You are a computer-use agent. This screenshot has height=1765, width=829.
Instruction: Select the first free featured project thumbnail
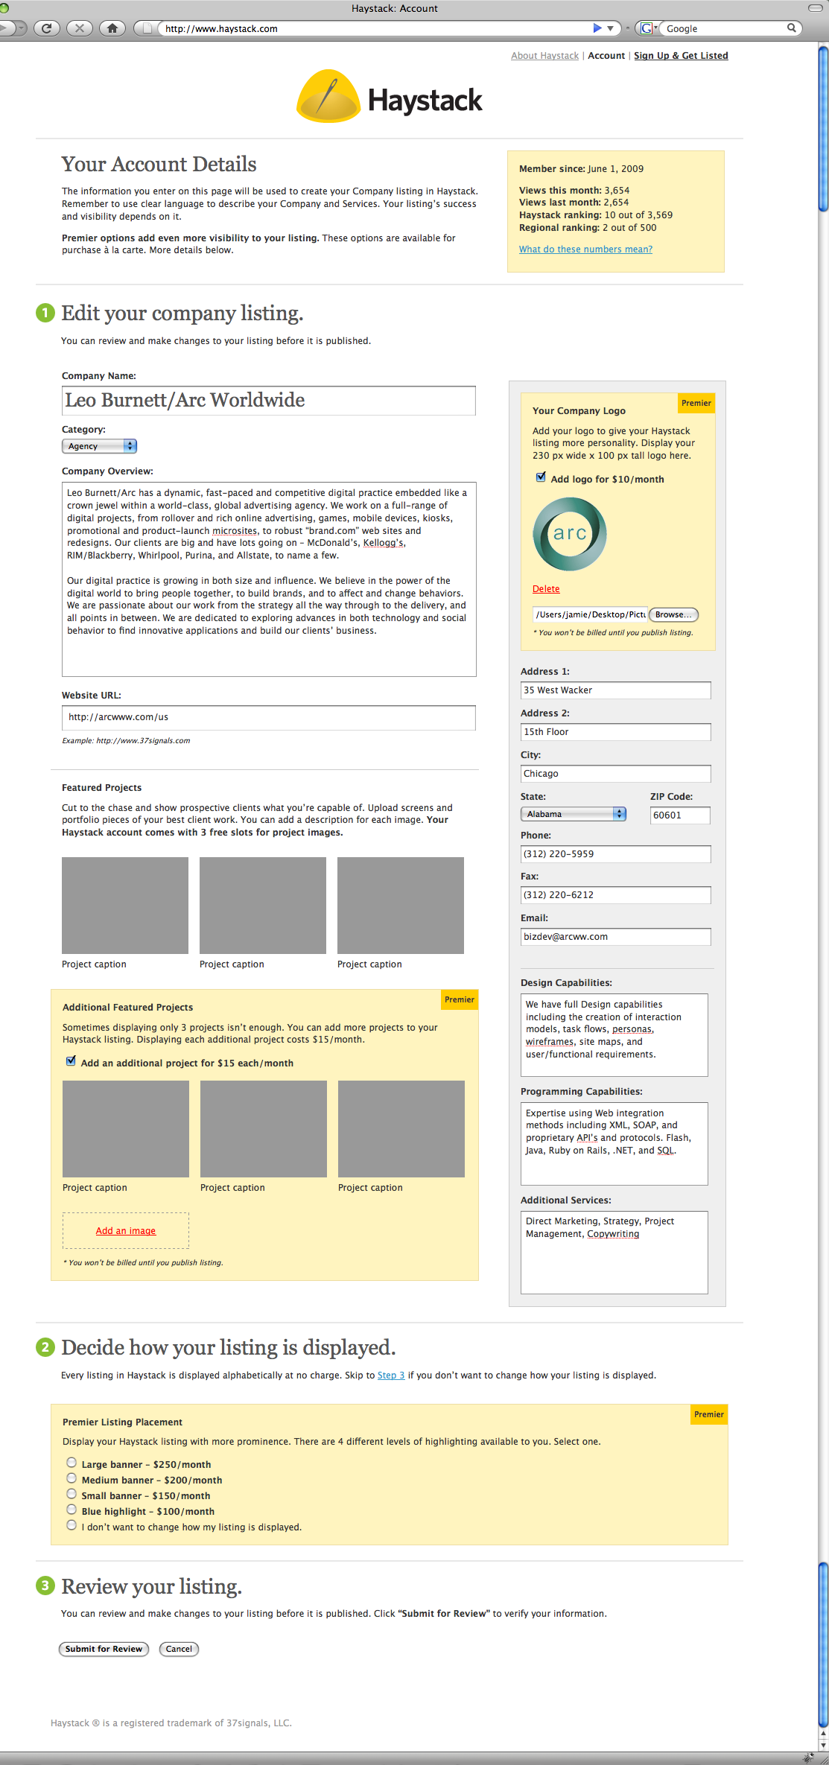click(x=125, y=906)
